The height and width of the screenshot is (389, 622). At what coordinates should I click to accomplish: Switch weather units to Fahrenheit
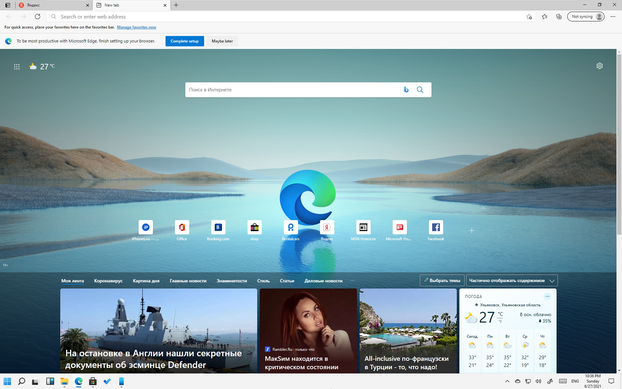[501, 322]
